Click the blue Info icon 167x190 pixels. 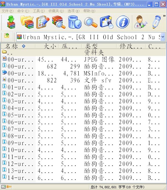tap(123, 22)
